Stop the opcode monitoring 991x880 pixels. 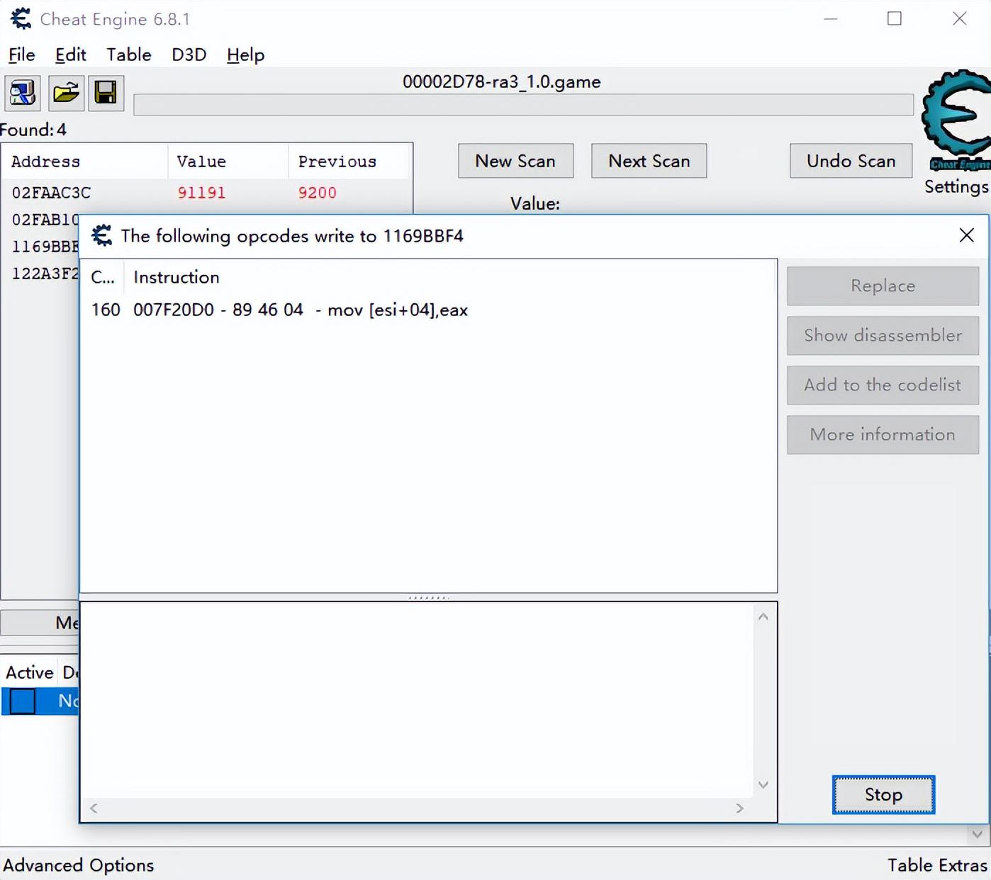point(883,794)
